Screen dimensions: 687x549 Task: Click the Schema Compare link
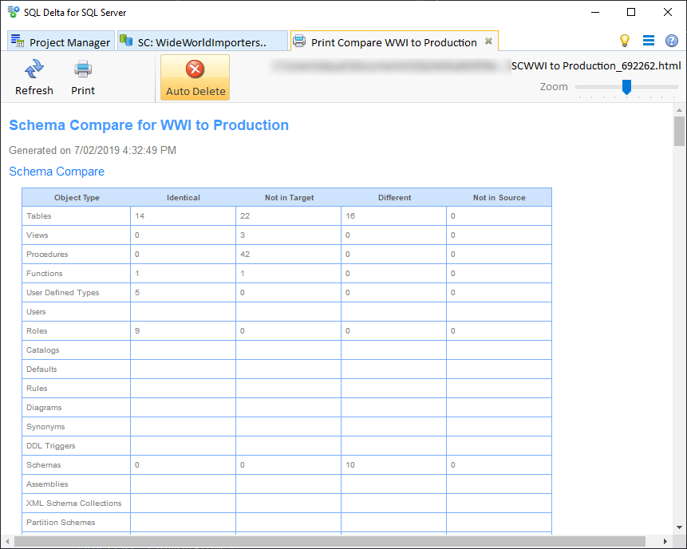(x=57, y=172)
